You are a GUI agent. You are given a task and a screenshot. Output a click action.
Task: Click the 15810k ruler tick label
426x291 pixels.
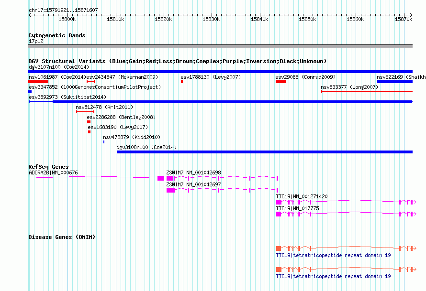click(x=115, y=19)
